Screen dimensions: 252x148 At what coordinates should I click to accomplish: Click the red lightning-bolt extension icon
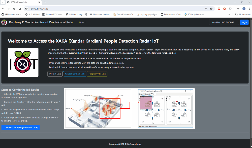tap(225, 9)
